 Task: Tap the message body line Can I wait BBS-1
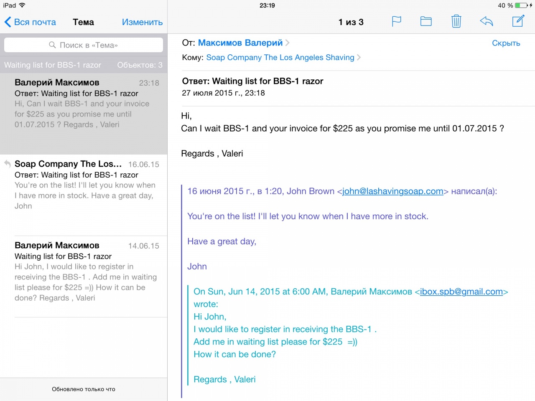[342, 128]
